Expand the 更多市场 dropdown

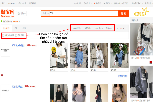pyautogui.click(x=21, y=14)
